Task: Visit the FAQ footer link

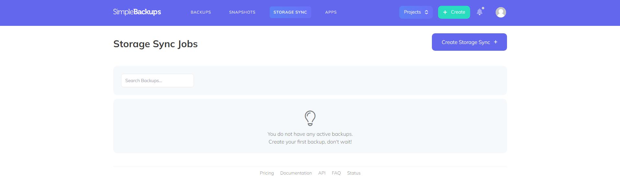Action: (x=336, y=173)
